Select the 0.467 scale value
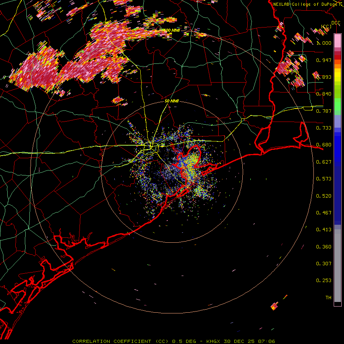 point(324,213)
